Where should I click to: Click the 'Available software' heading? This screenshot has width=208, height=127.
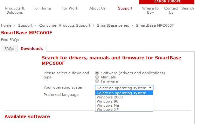[27, 117]
